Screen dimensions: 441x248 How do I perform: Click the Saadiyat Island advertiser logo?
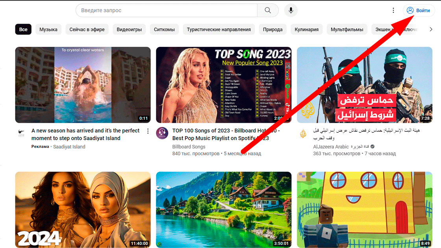[21, 133]
